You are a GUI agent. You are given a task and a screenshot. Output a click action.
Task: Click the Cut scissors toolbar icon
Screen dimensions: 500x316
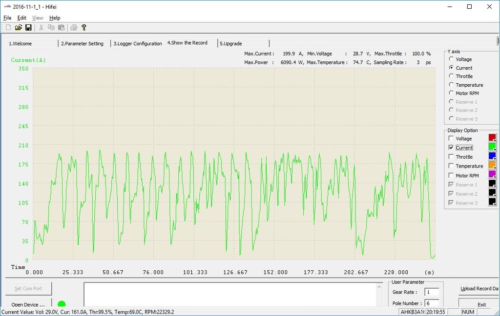click(x=41, y=28)
